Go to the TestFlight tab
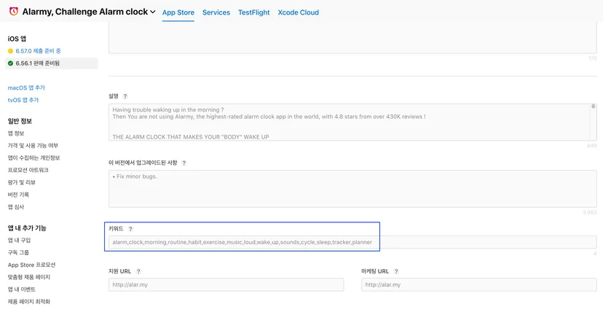 254,12
